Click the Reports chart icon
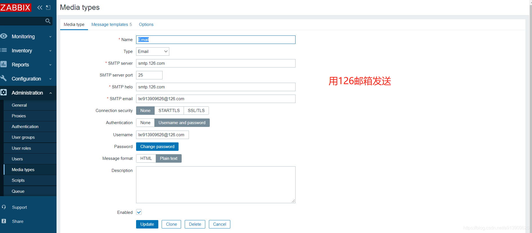This screenshot has height=233, width=532. pos(4,64)
